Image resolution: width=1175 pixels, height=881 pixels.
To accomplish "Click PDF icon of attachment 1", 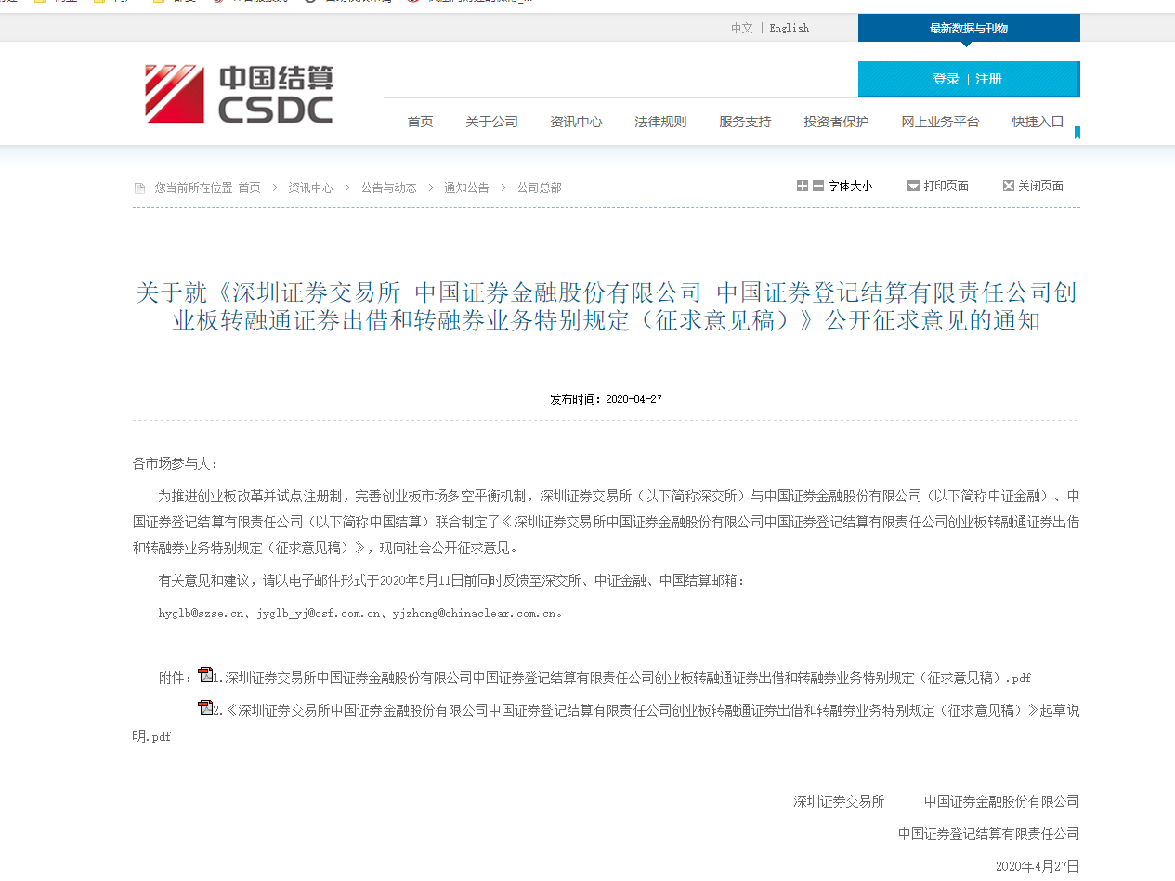I will (x=205, y=675).
